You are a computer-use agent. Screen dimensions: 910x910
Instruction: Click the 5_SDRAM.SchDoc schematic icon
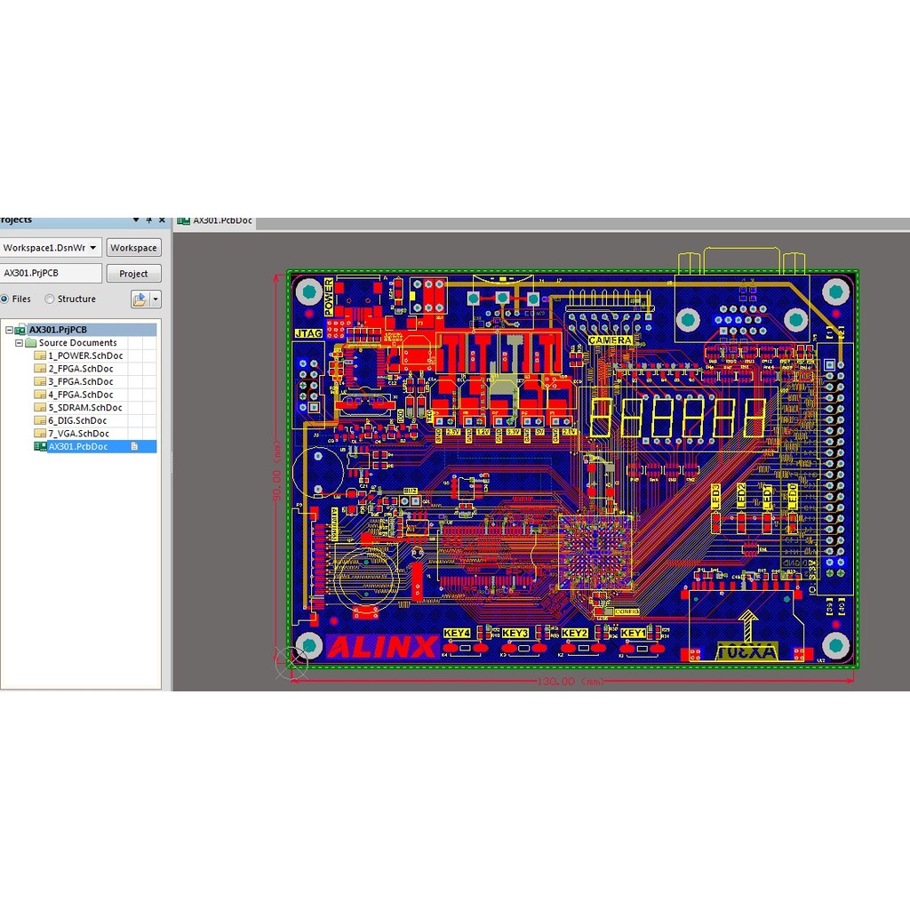pos(40,407)
